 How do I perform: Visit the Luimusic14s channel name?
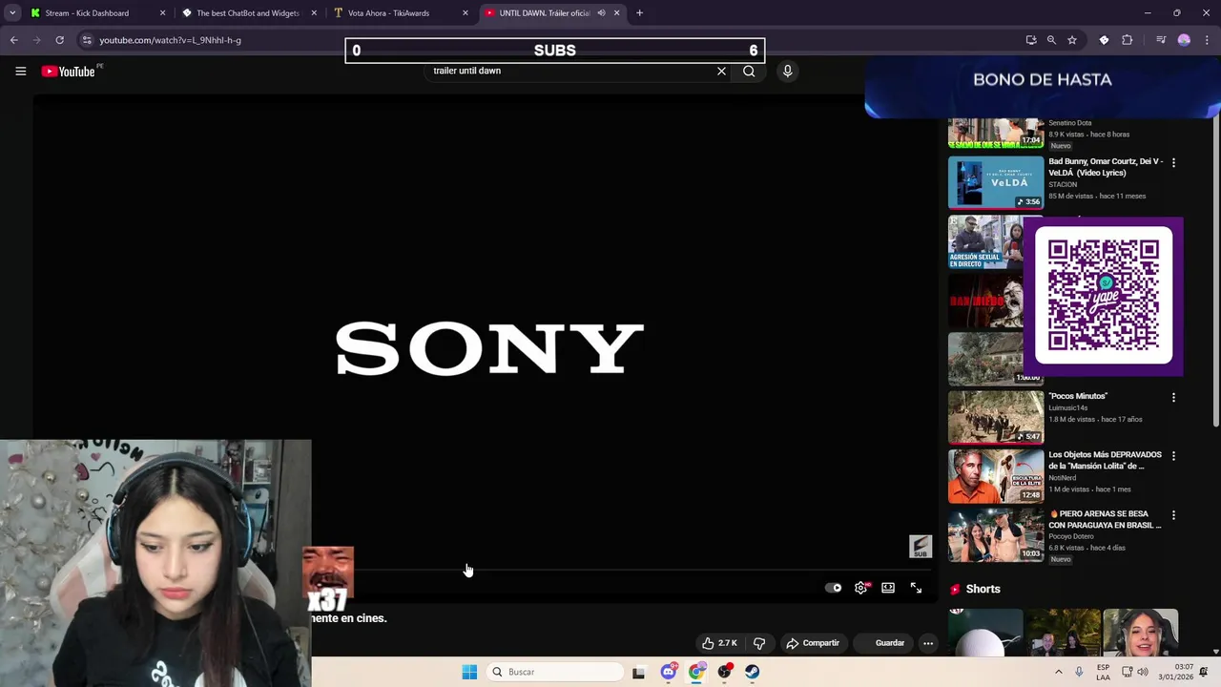point(1068,408)
